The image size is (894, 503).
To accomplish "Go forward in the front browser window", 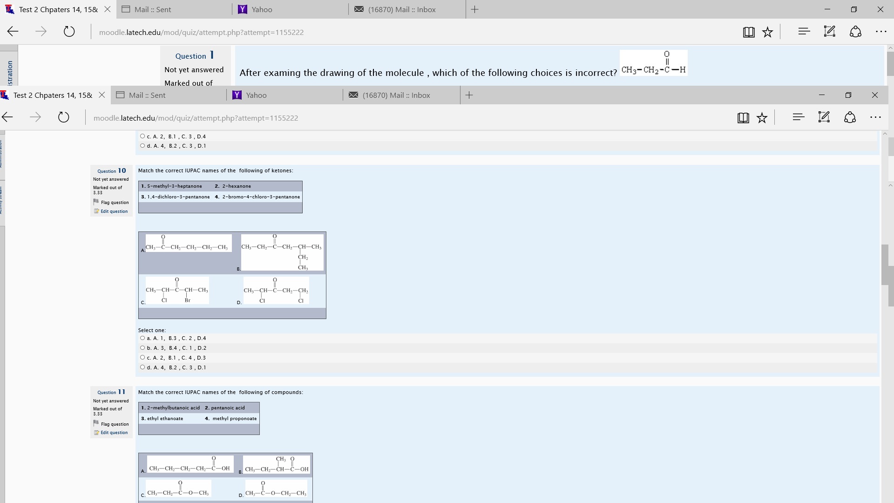I will click(35, 117).
